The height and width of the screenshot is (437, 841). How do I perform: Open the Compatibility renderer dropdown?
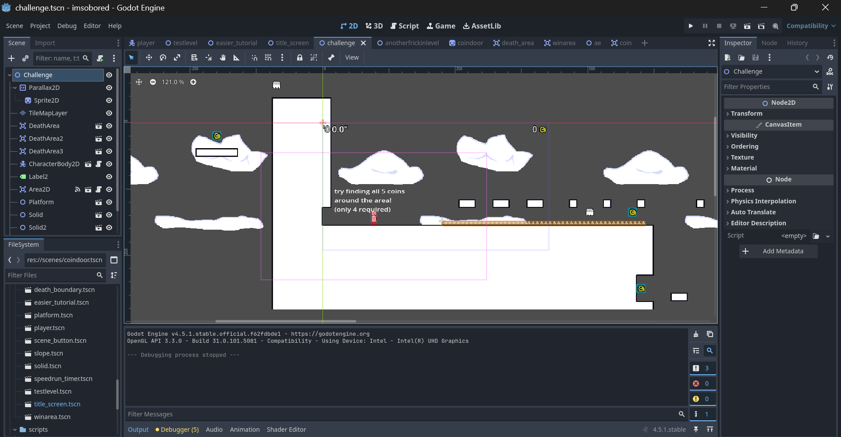pyautogui.click(x=811, y=26)
